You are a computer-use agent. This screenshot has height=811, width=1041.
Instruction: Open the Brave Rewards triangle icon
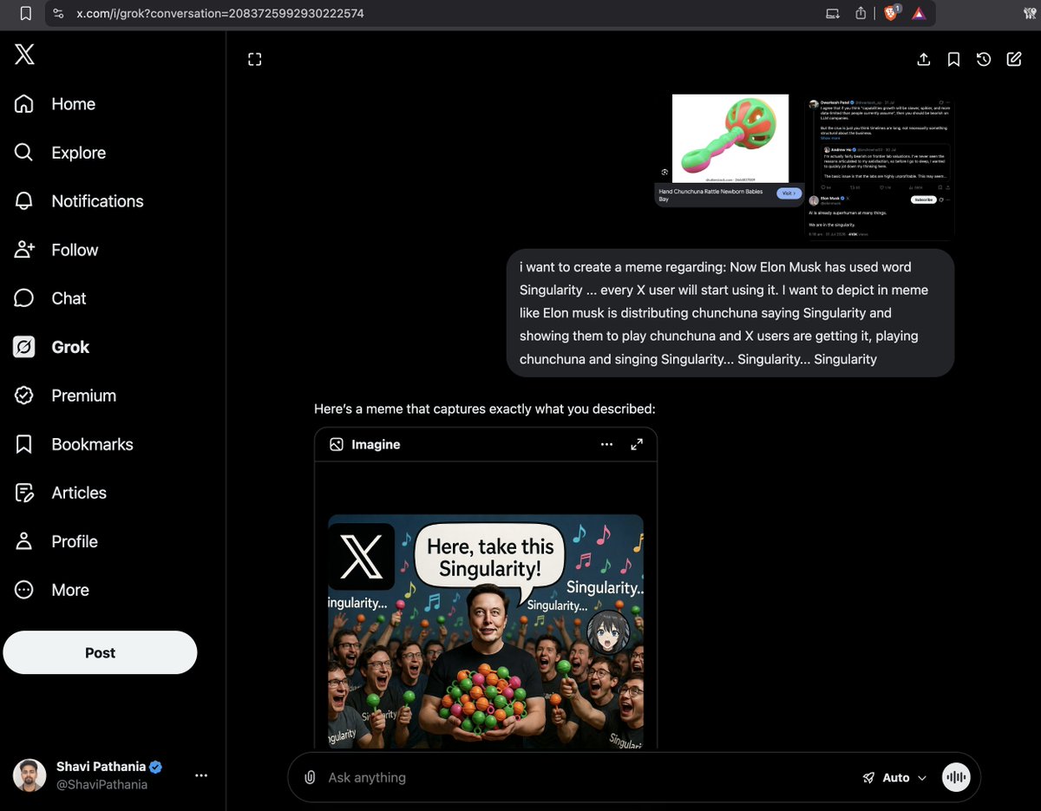tap(919, 13)
